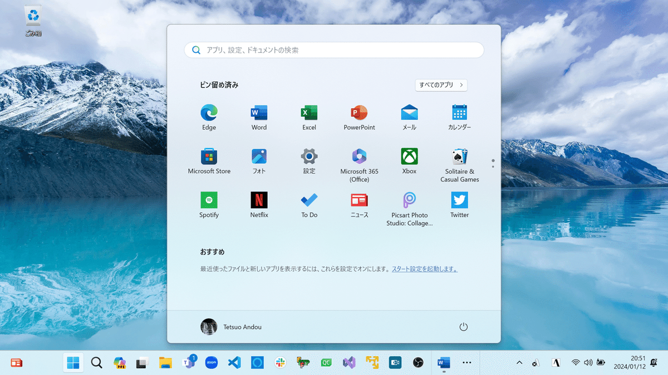Open Spotify from pinned apps
The width and height of the screenshot is (668, 375).
209,205
